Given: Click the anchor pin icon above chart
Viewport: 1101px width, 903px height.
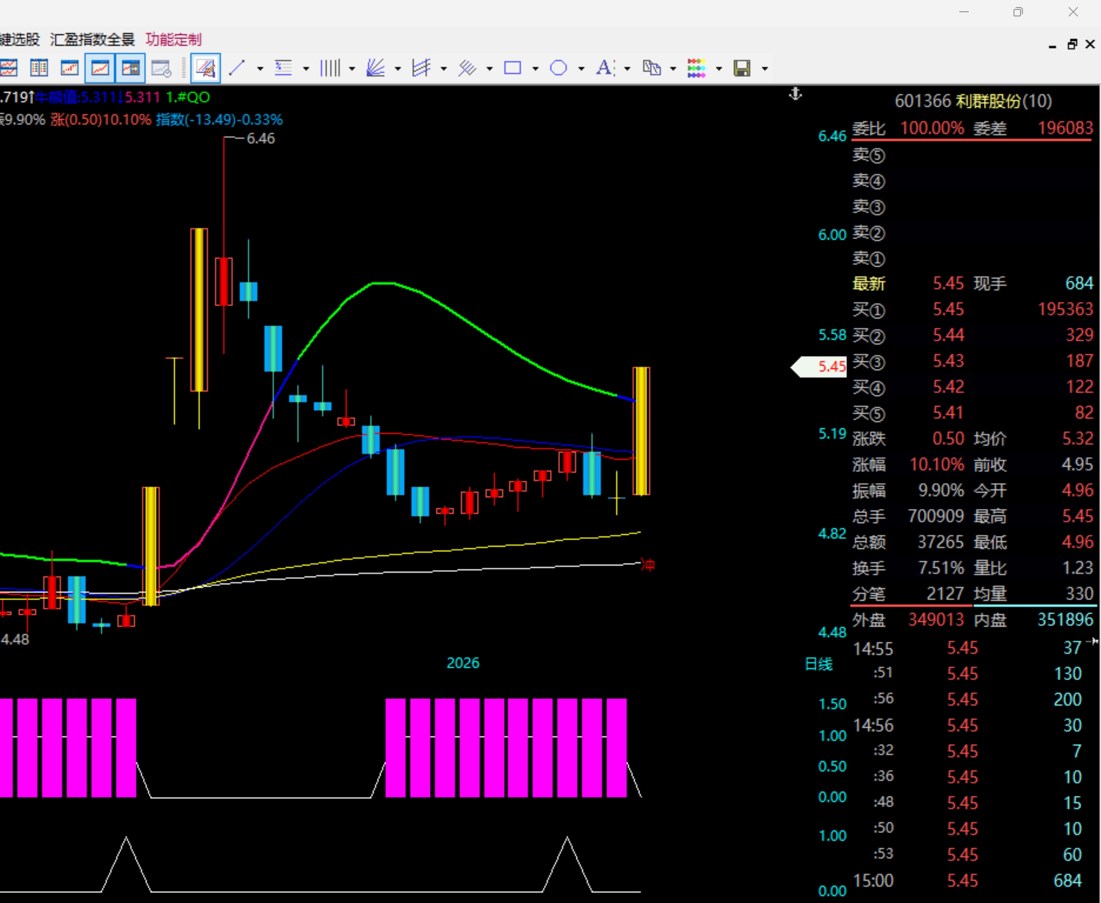Looking at the screenshot, I should (796, 94).
